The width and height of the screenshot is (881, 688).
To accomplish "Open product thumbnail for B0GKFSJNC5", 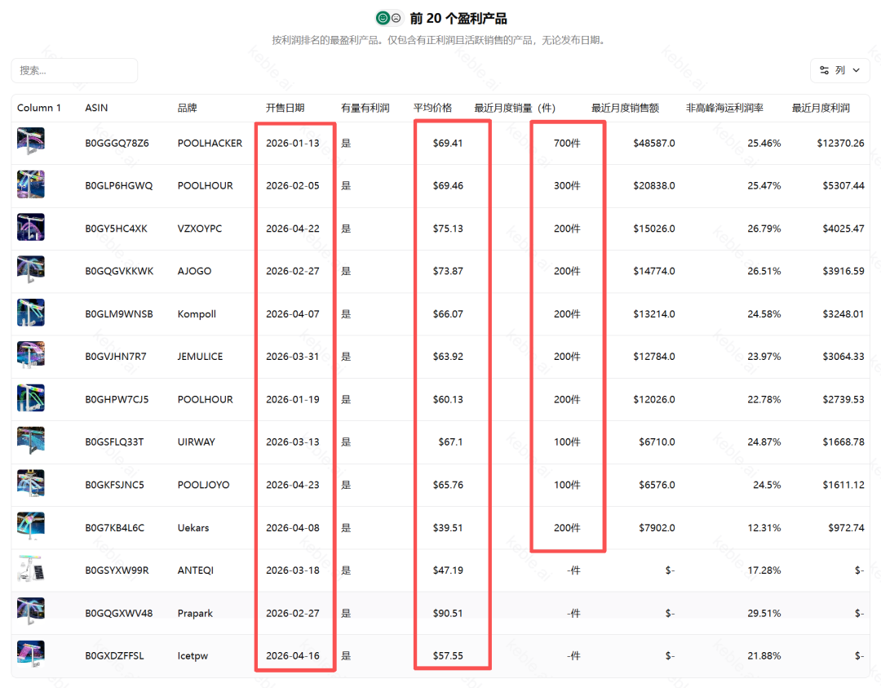I will (x=31, y=483).
